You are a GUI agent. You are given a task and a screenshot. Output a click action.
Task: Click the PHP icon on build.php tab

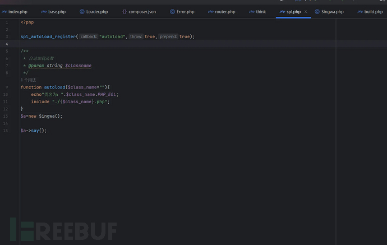point(360,11)
